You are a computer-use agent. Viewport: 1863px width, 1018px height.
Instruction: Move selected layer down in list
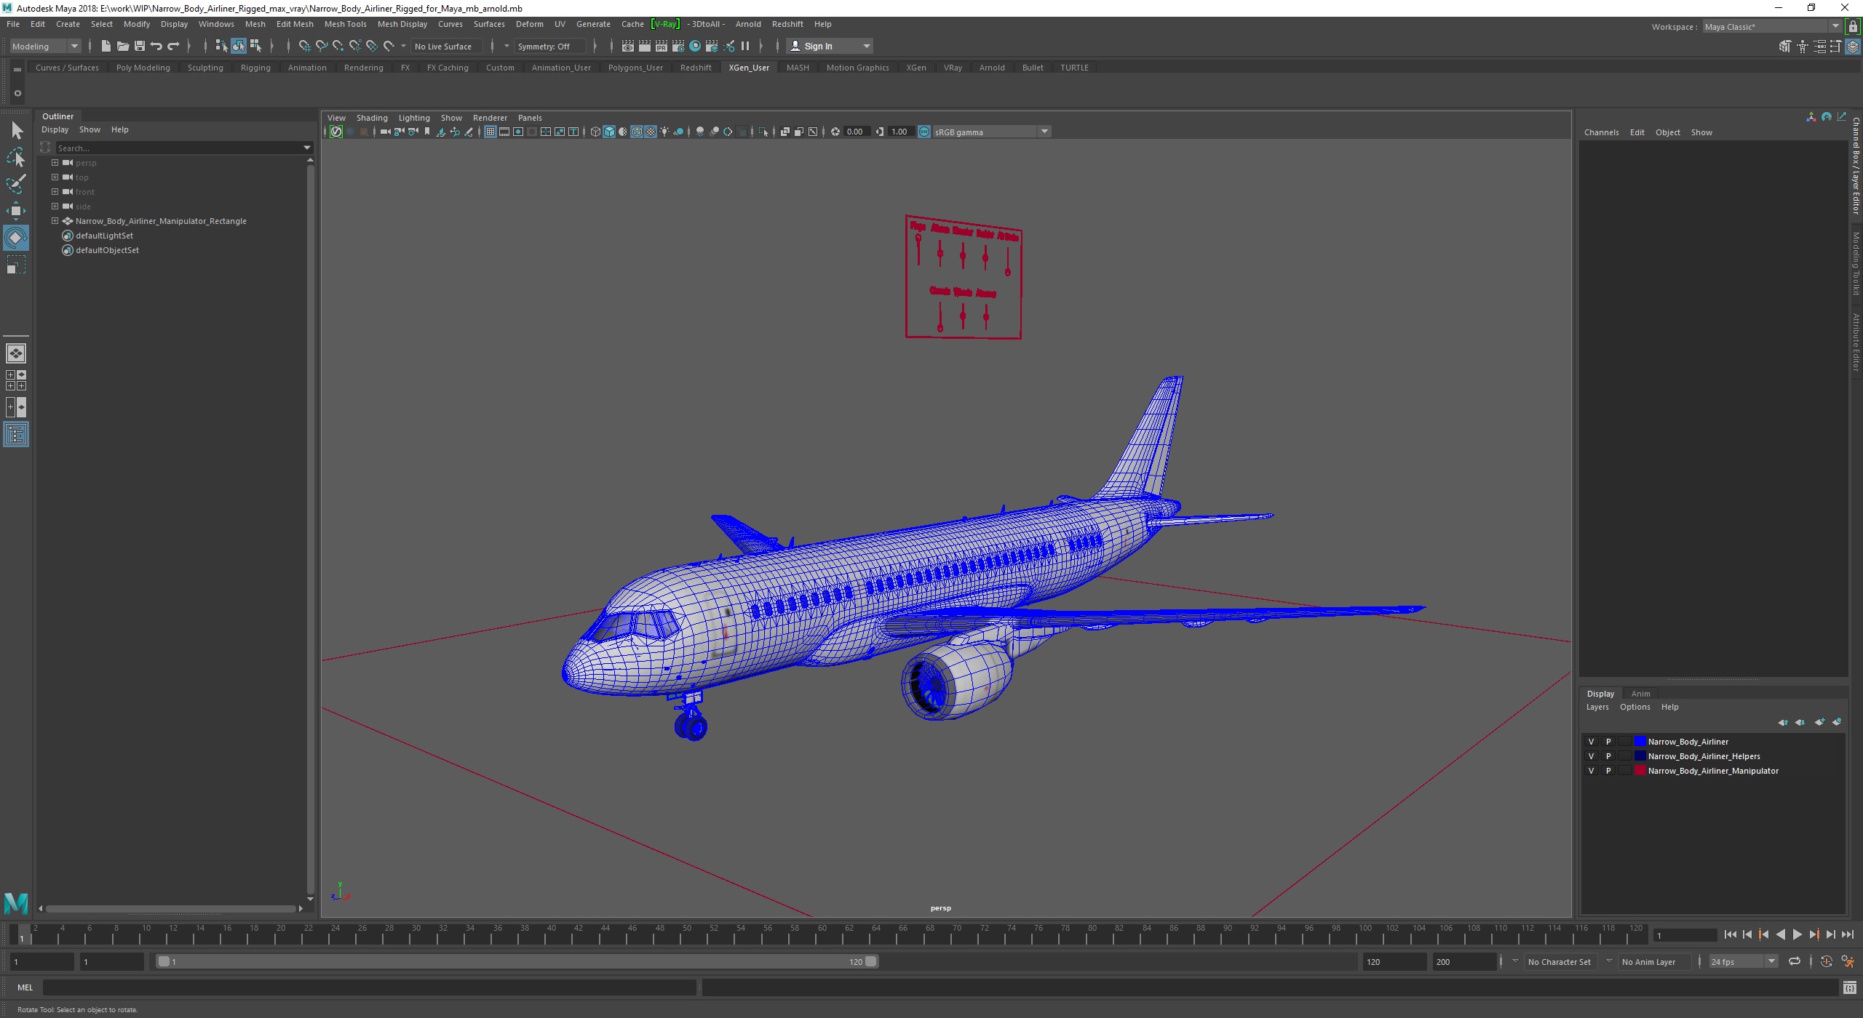pyautogui.click(x=1800, y=722)
